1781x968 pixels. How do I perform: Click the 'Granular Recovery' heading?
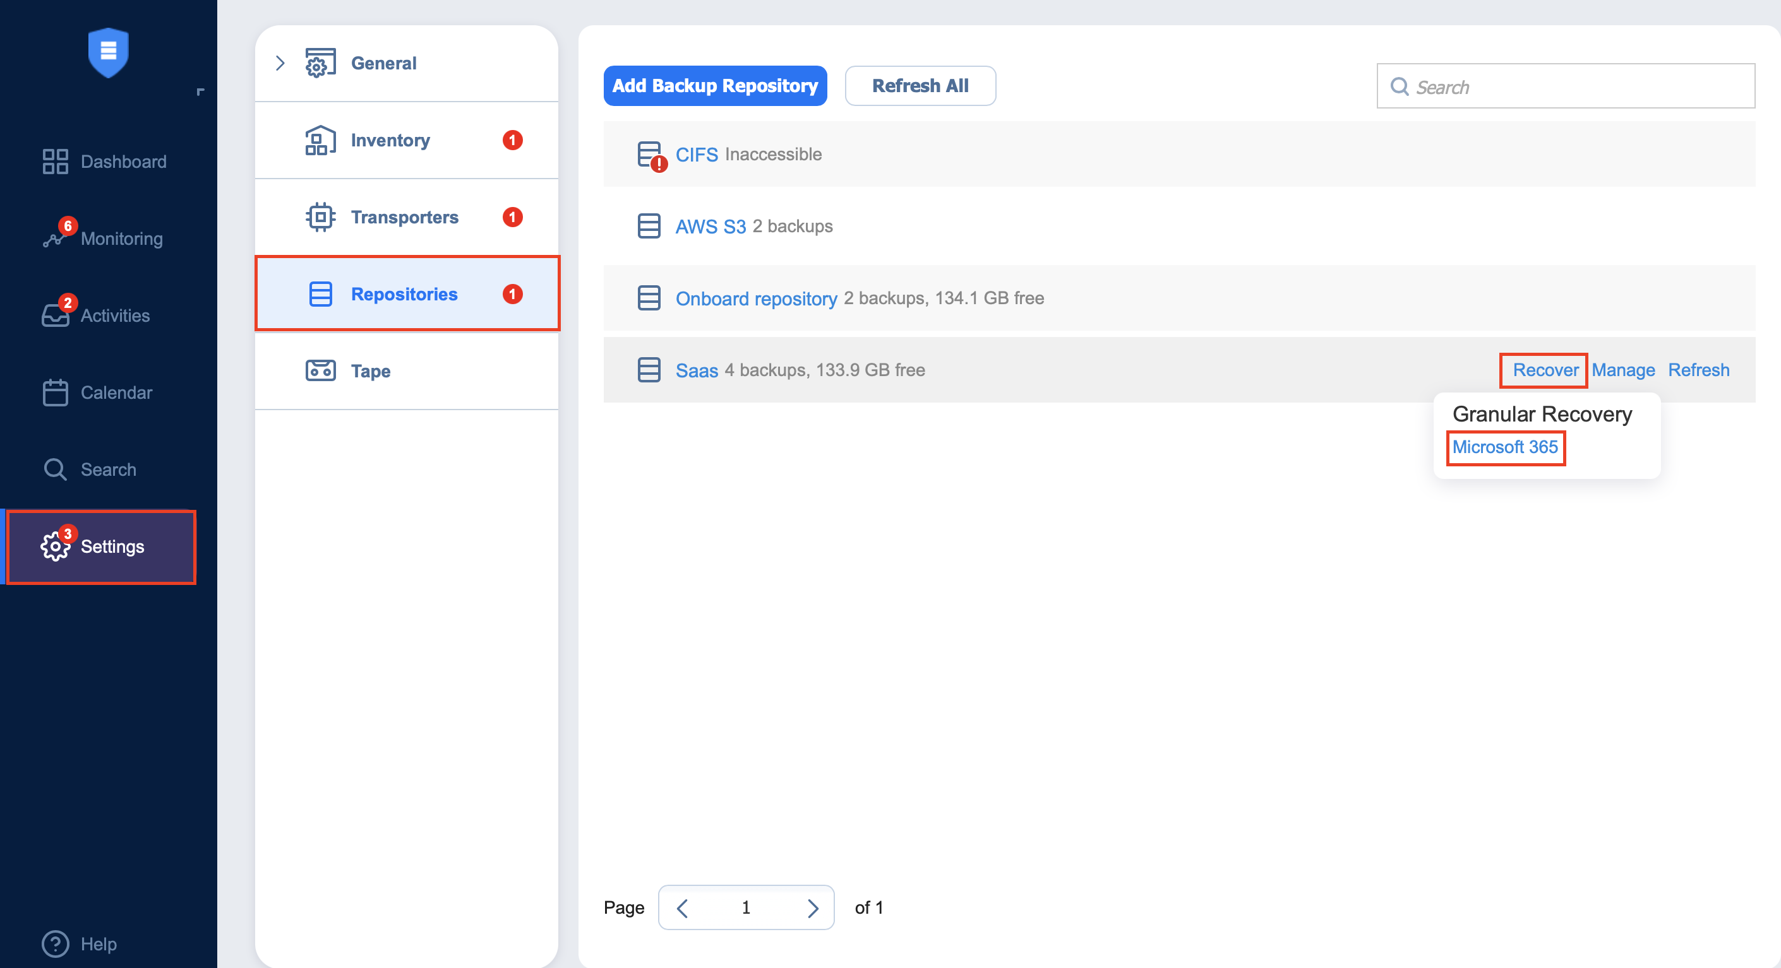tap(1542, 414)
